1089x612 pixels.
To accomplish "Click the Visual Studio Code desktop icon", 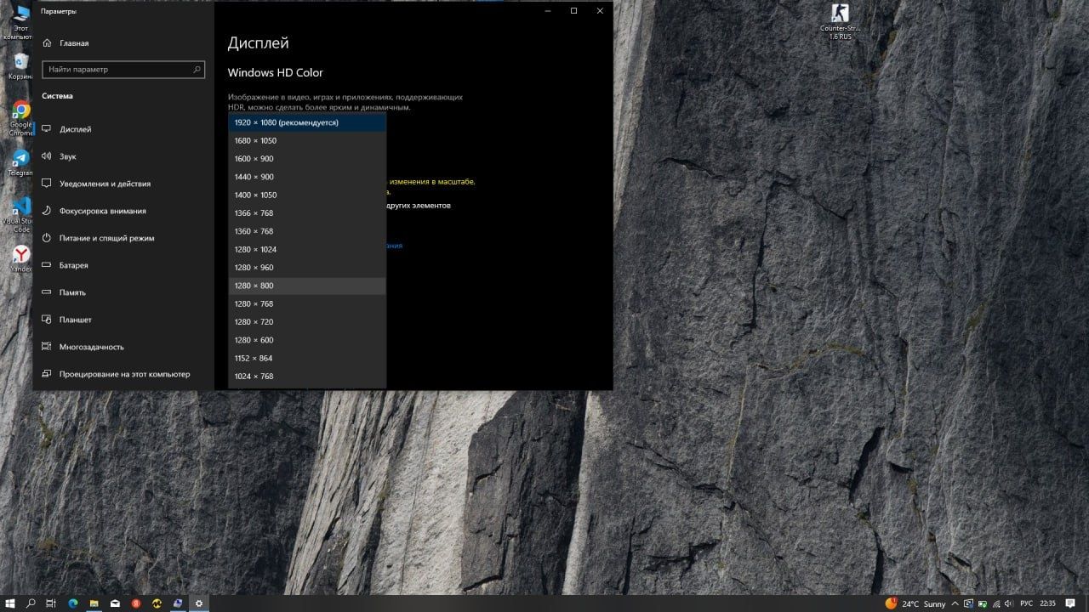I will click(x=19, y=214).
